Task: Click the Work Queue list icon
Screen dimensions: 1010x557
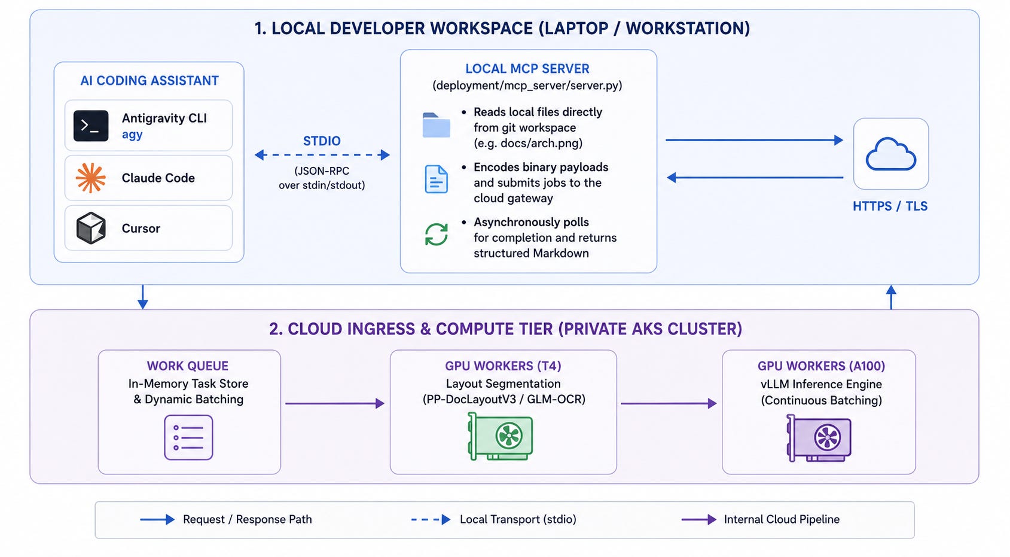Action: point(188,438)
